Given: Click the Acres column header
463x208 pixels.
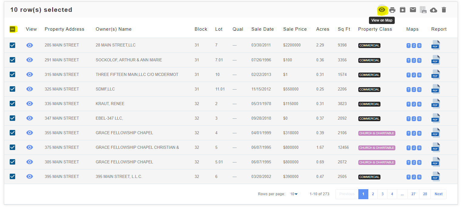Looking at the screenshot, I should point(323,29).
